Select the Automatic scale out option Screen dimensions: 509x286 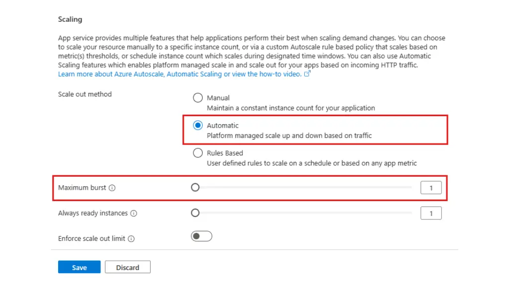(x=198, y=125)
